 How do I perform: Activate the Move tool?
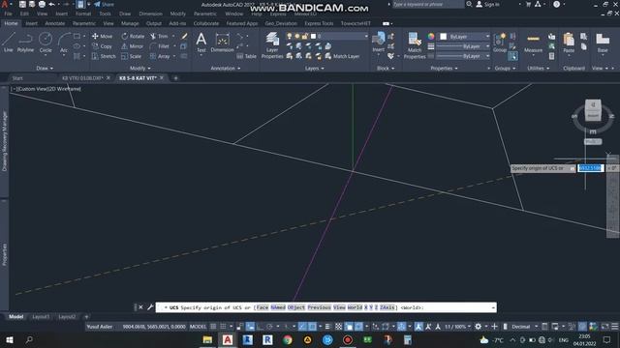[102, 36]
